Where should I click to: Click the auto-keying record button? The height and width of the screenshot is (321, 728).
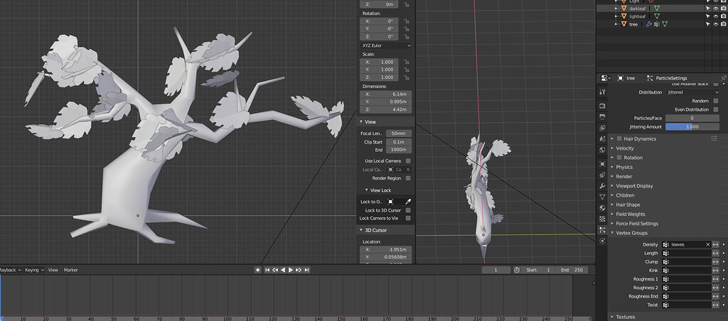pyautogui.click(x=258, y=270)
